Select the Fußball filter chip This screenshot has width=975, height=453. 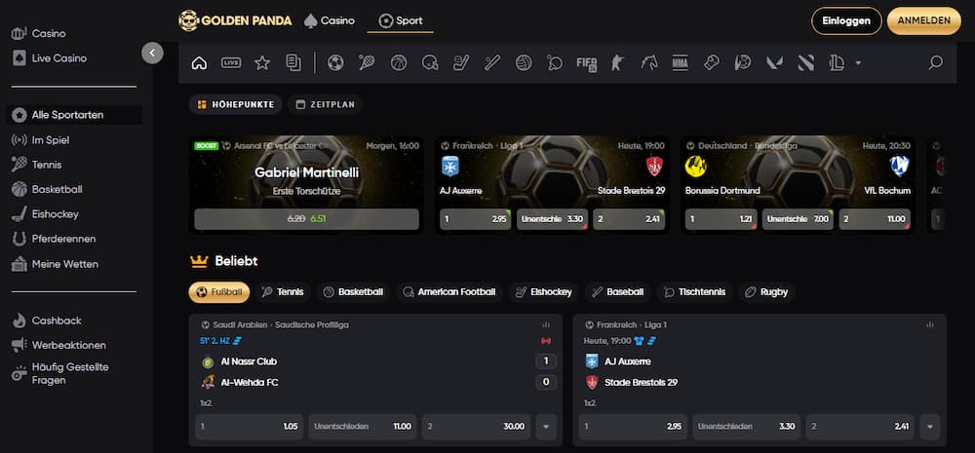coord(218,292)
